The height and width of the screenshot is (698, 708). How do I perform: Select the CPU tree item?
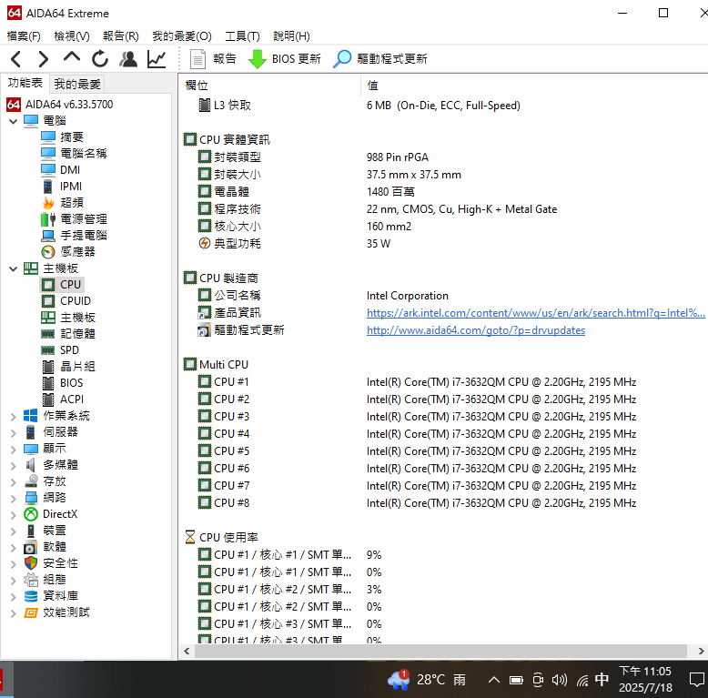[x=70, y=285]
